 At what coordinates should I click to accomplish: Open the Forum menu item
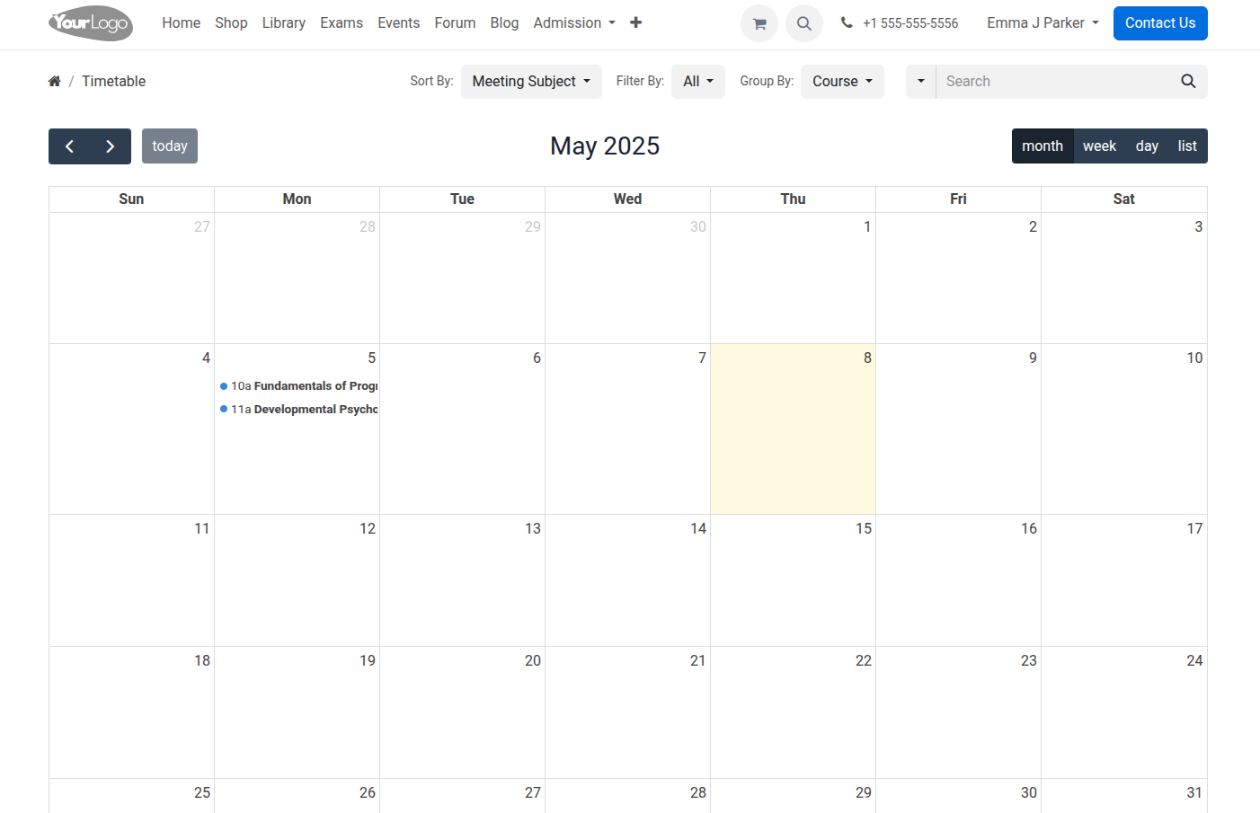point(455,22)
